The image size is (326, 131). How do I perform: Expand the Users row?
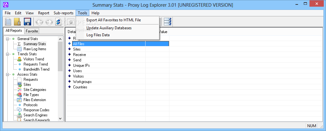[x=70, y=71]
